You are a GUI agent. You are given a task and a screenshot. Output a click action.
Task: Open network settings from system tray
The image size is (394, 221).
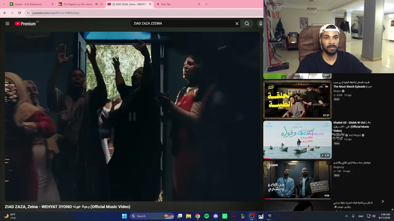pyautogui.click(x=369, y=216)
